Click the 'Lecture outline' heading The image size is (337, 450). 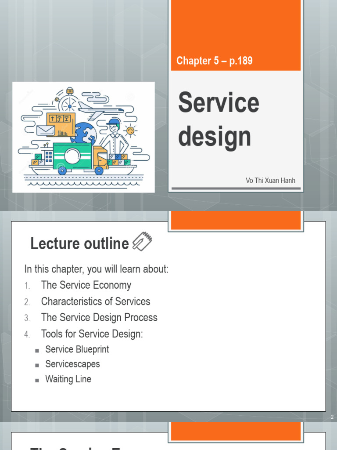[80, 243]
